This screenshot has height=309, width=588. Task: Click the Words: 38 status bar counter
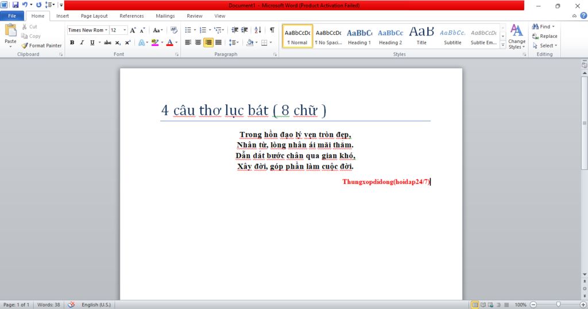click(48, 304)
